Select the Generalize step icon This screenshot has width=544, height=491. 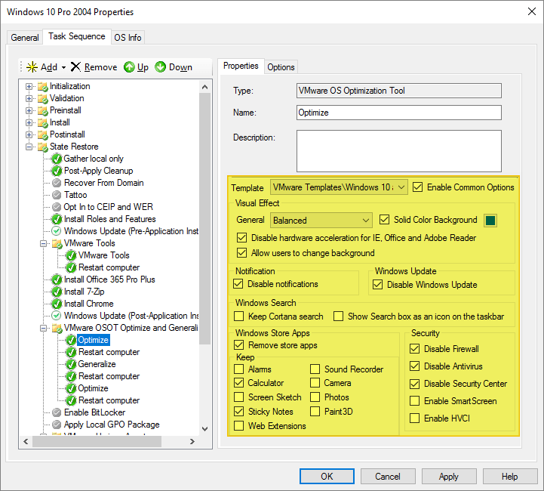pos(71,364)
